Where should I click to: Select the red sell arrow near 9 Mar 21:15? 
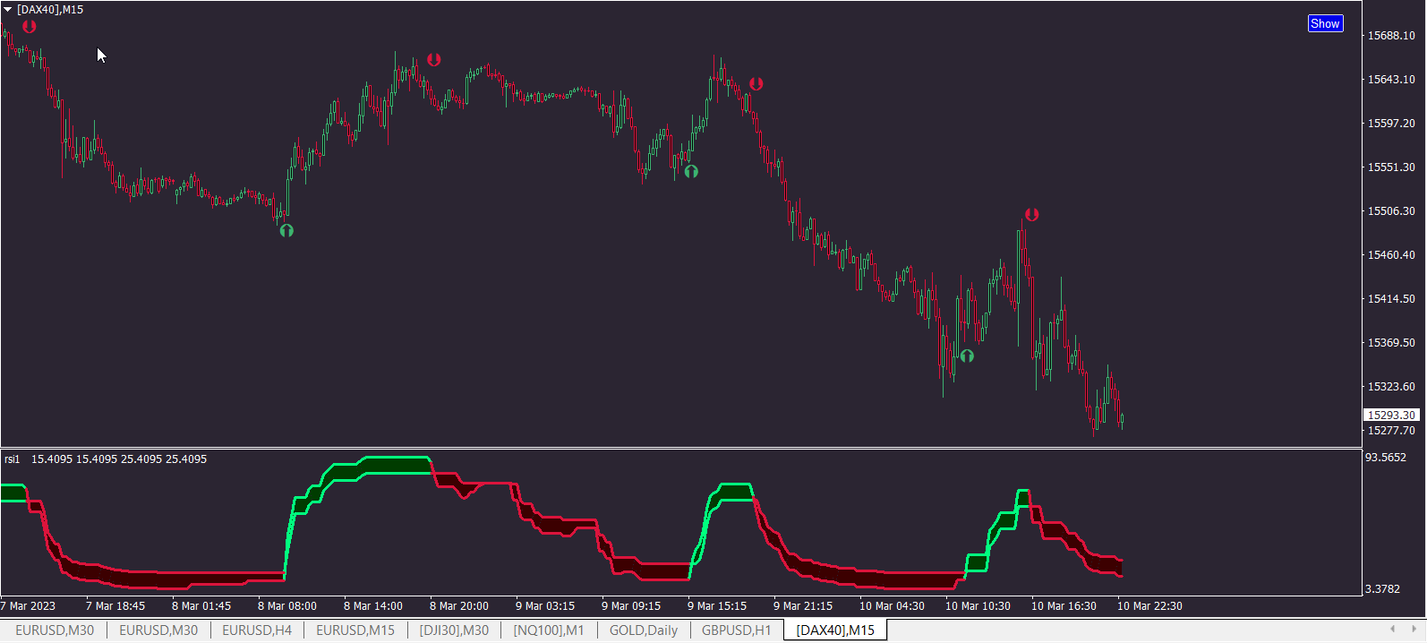[x=756, y=83]
